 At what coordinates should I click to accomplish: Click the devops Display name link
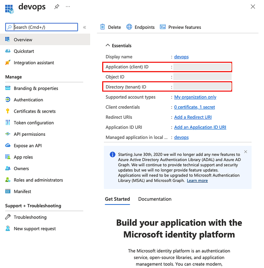click(181, 57)
